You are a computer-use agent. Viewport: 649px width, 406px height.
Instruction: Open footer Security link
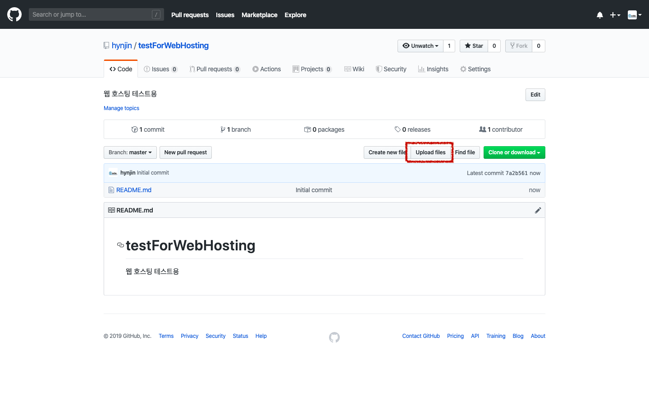[215, 336]
